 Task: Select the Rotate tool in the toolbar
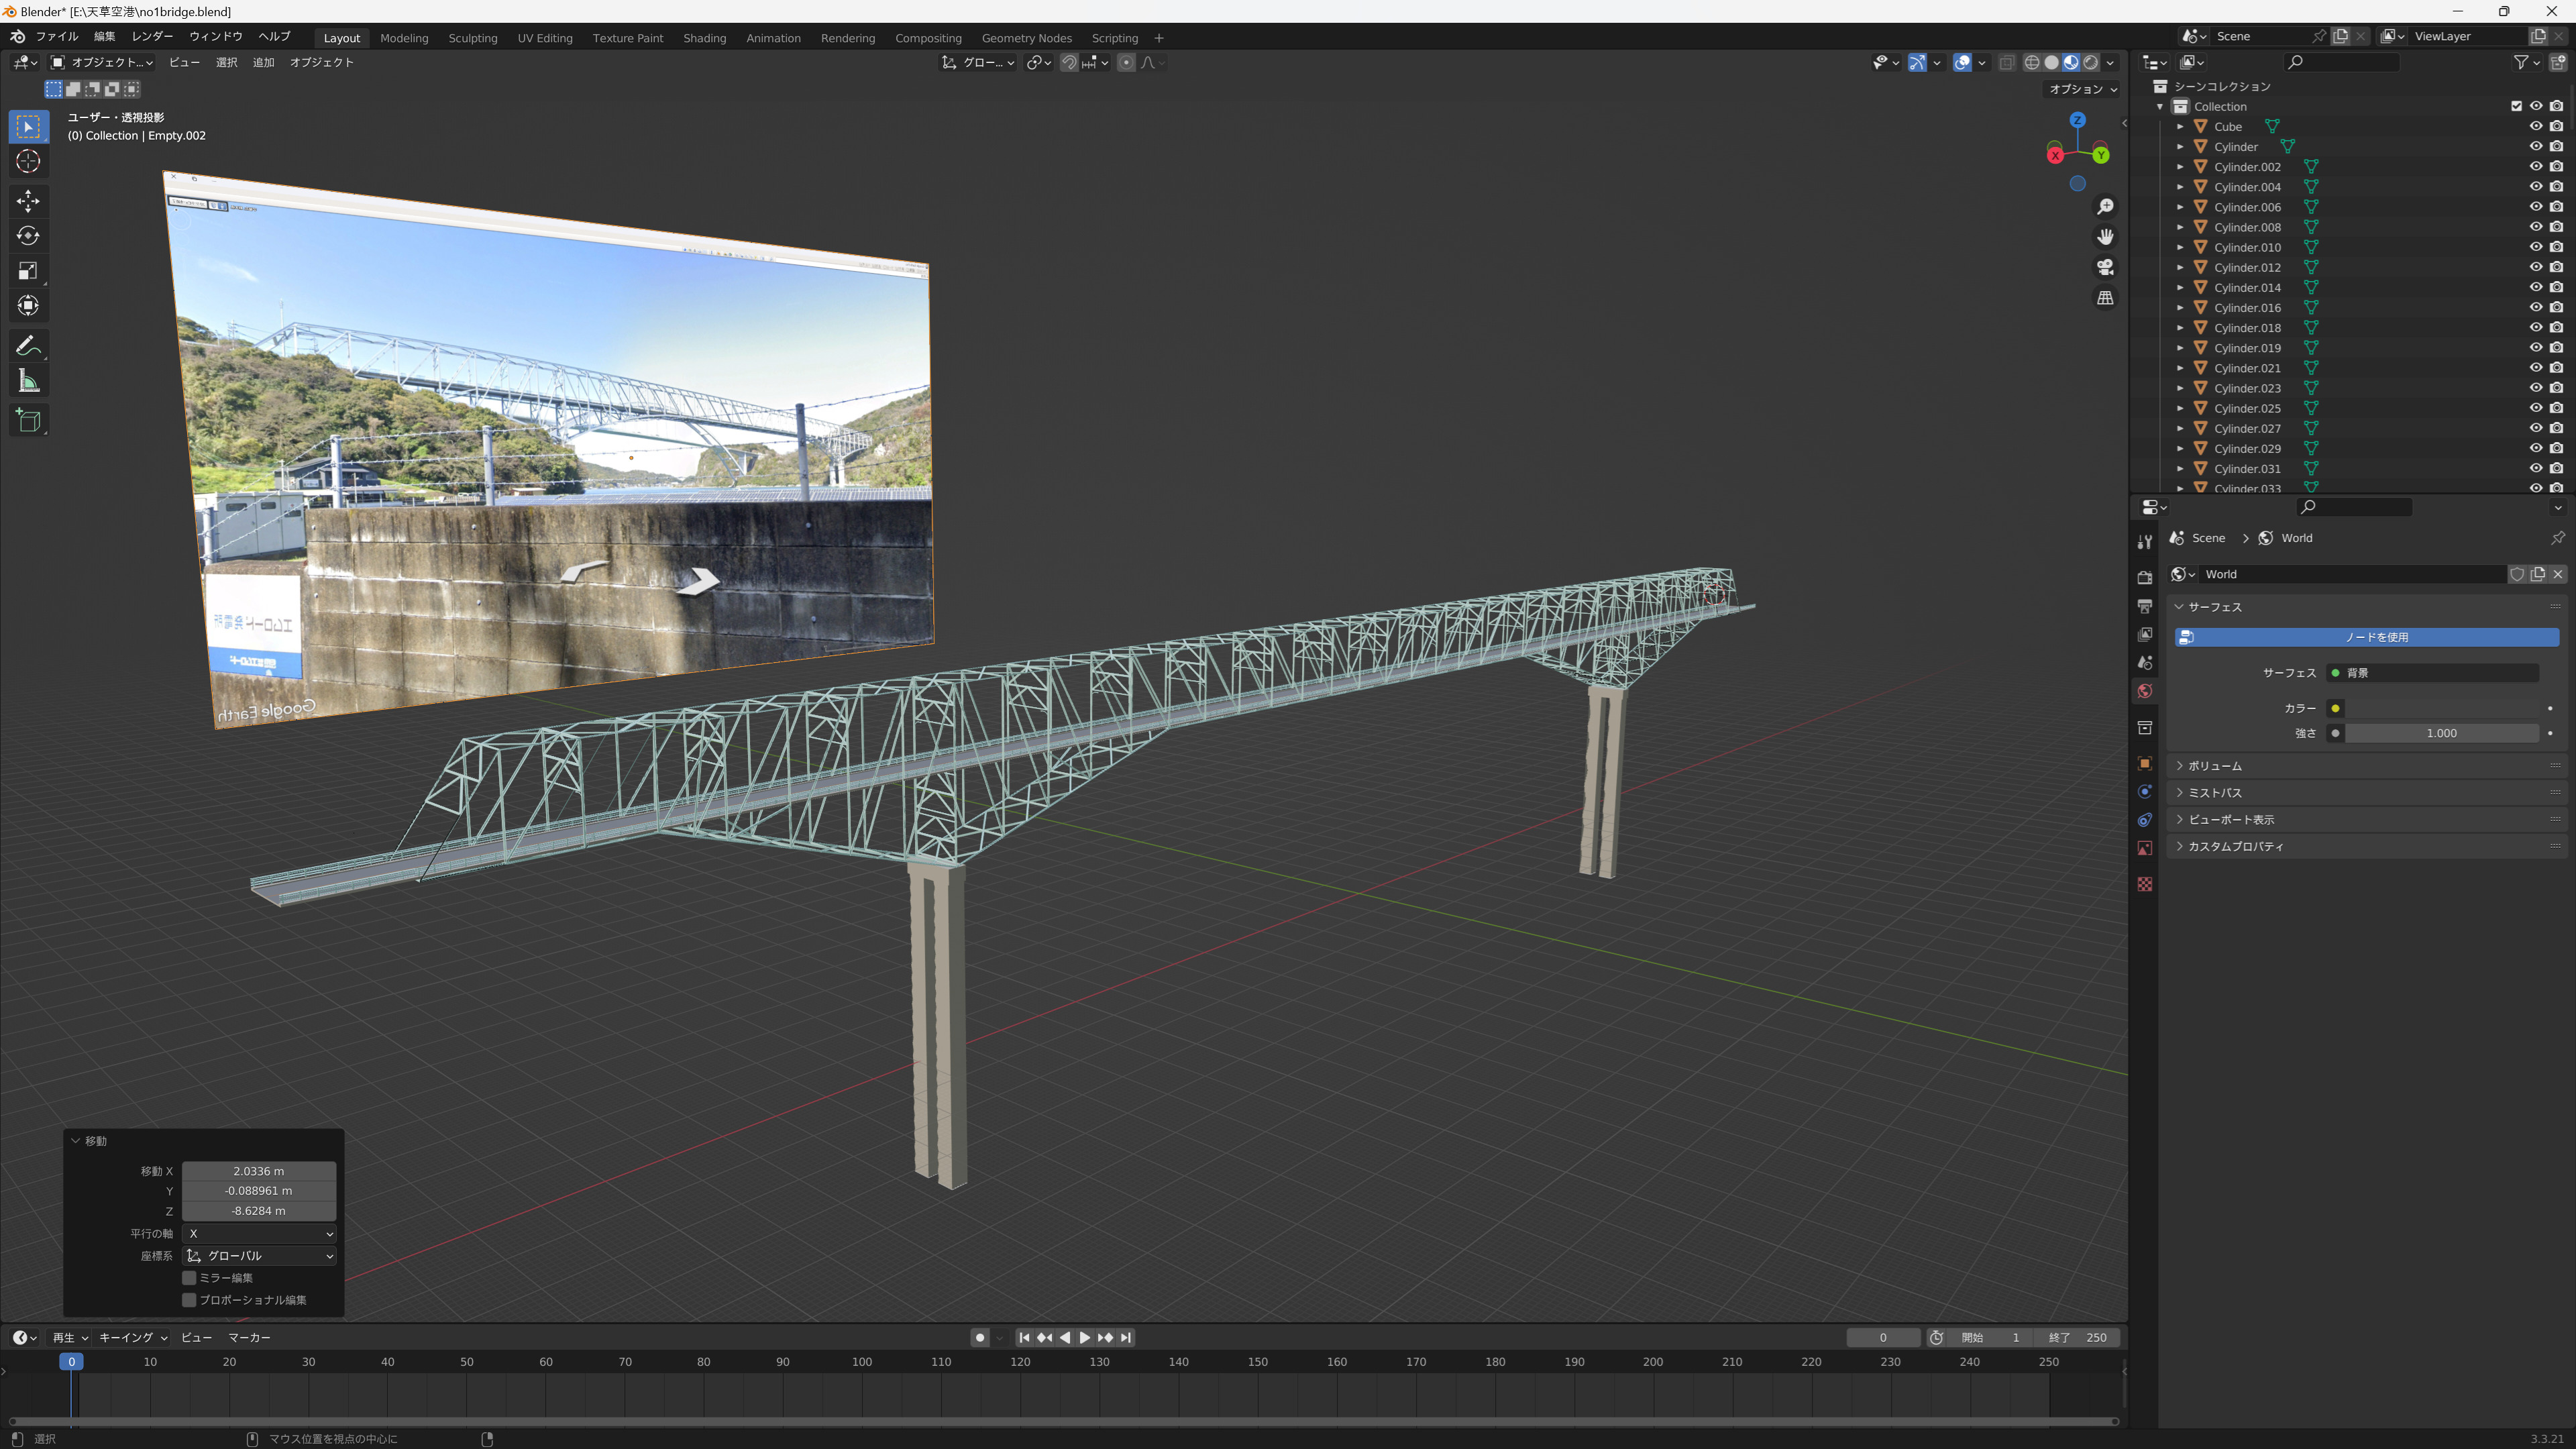(28, 236)
